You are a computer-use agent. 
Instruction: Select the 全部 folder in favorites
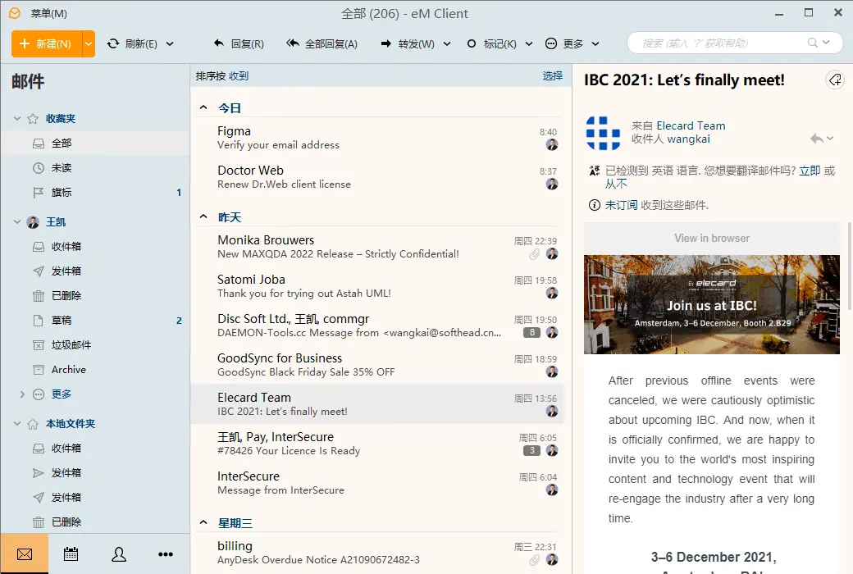pyautogui.click(x=95, y=143)
